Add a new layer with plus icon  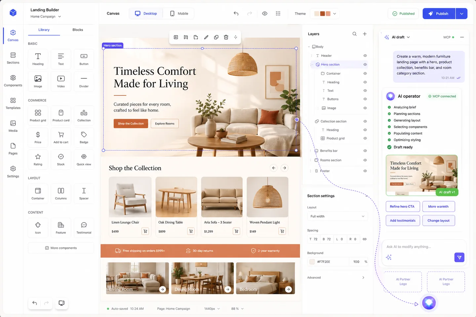365,34
